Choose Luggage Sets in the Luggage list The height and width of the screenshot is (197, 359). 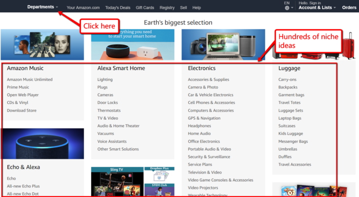tap(291, 111)
